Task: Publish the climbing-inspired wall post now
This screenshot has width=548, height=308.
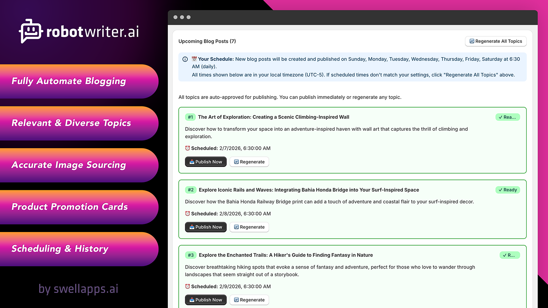Action: click(206, 162)
